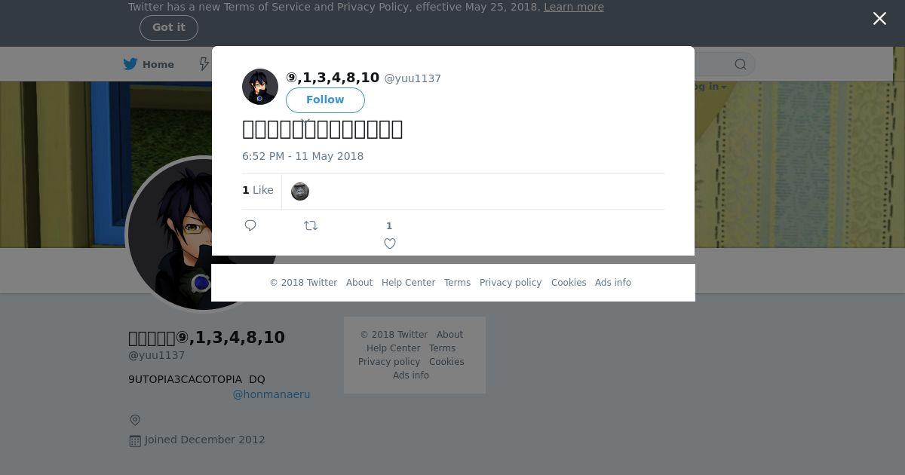Click Ads info in modal footer
Screen dimensions: 905x475
coord(613,283)
